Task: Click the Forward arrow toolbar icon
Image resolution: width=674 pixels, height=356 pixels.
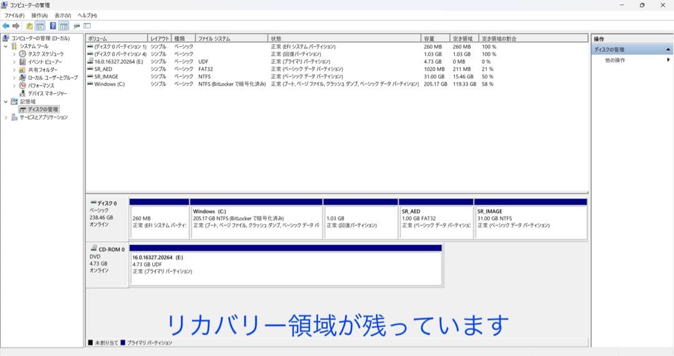Action: tap(16, 26)
